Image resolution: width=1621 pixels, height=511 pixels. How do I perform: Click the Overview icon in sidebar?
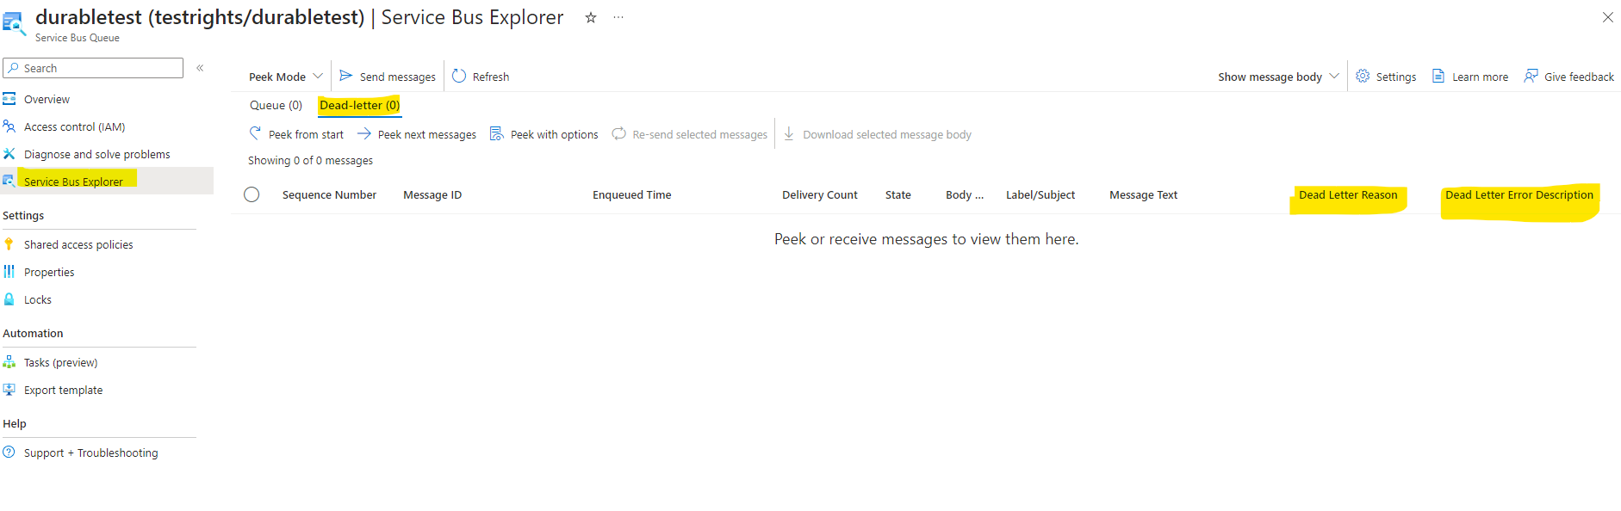pyautogui.click(x=9, y=99)
